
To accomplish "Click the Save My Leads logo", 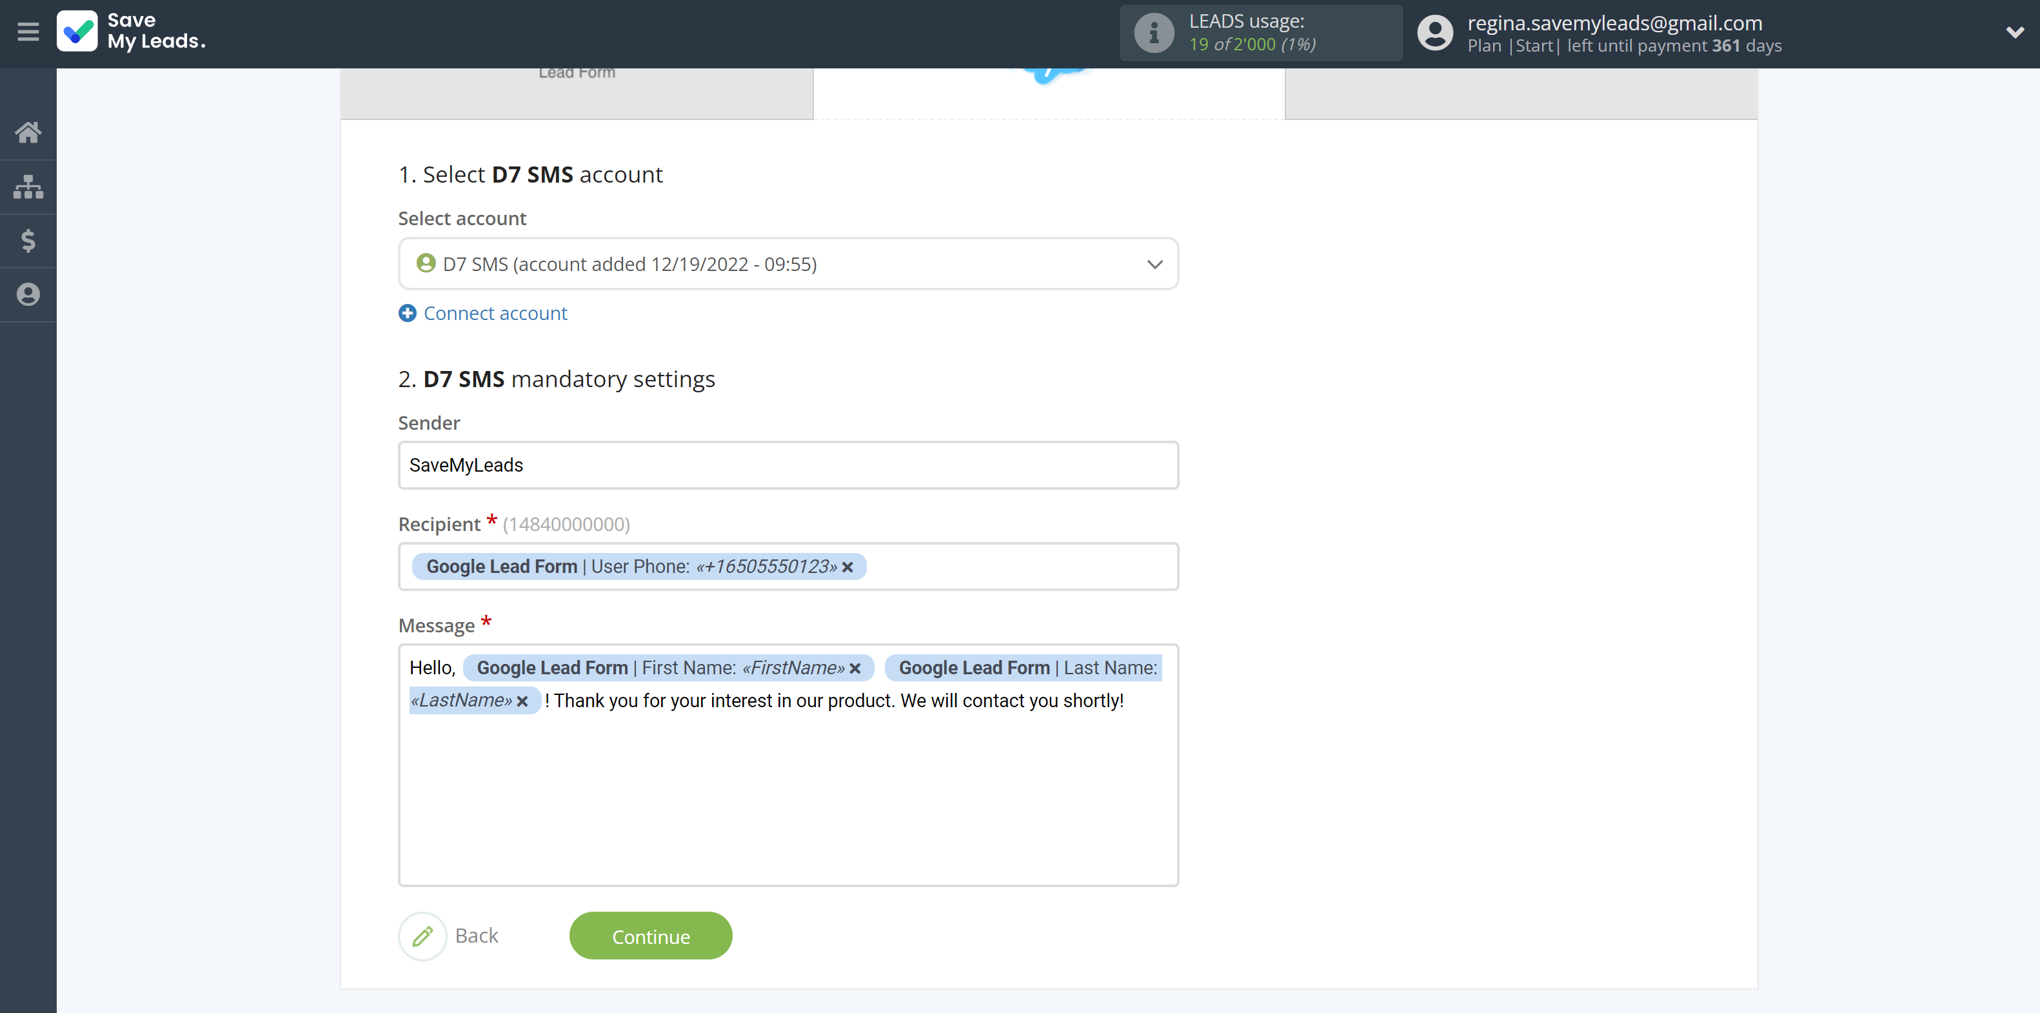I will click(132, 32).
